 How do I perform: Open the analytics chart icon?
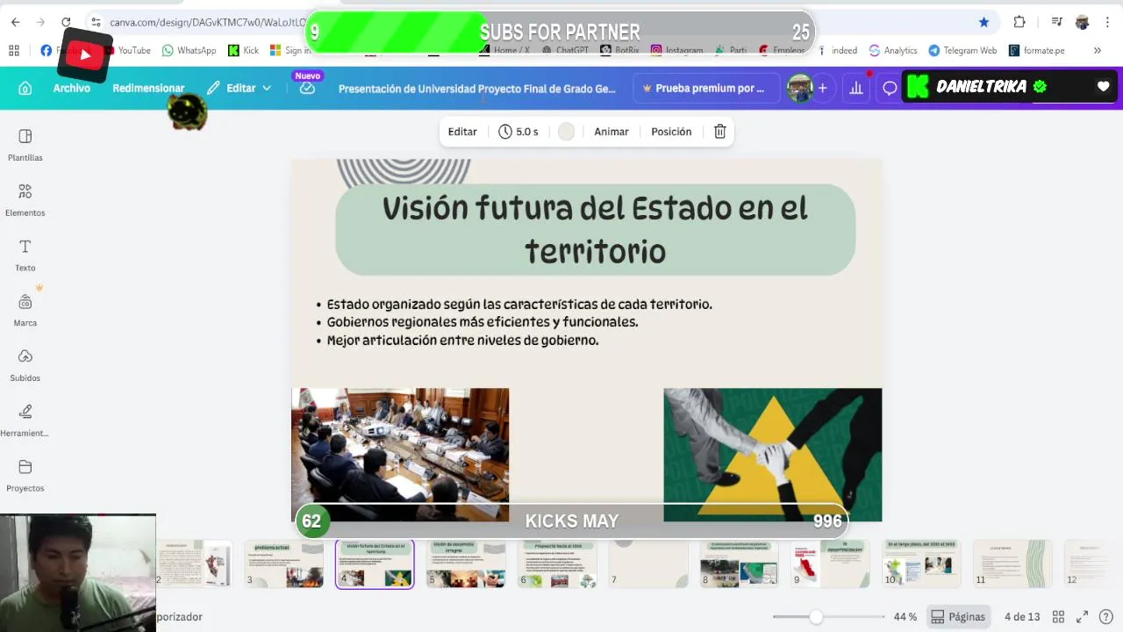click(855, 88)
